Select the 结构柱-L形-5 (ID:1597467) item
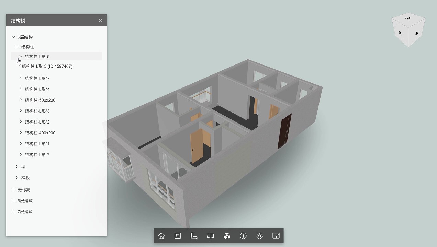The height and width of the screenshot is (247, 437). pyautogui.click(x=47, y=66)
